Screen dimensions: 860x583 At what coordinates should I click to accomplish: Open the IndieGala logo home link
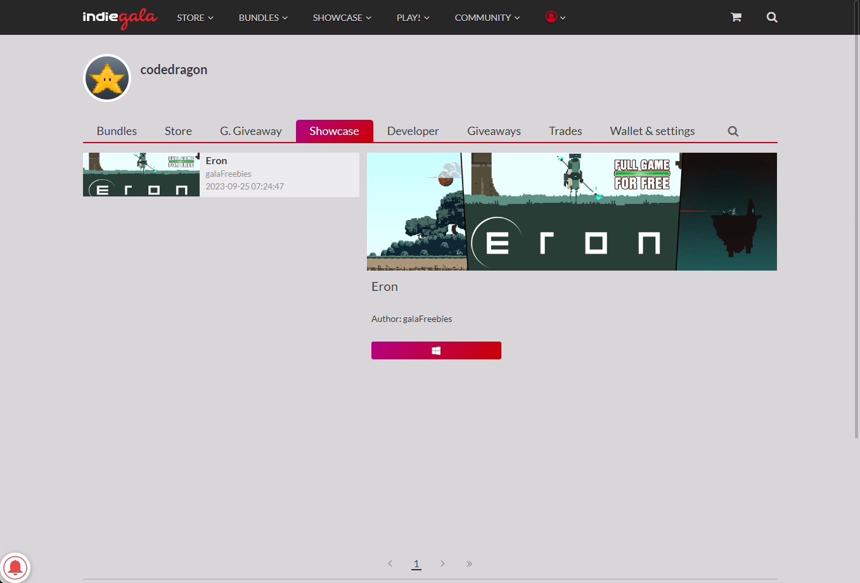click(120, 18)
